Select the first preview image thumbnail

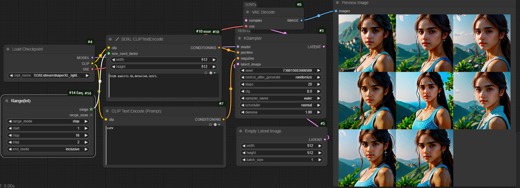(x=367, y=43)
